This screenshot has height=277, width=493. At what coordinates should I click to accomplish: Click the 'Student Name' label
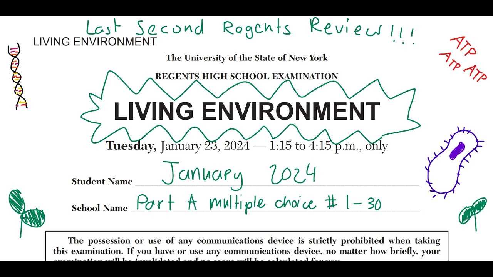point(102,182)
